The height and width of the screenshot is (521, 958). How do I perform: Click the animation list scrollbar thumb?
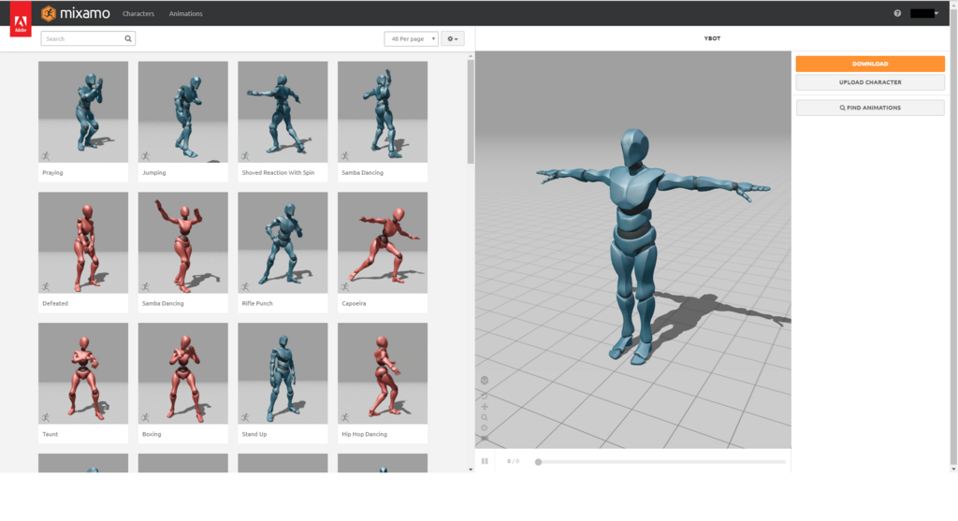tap(471, 111)
